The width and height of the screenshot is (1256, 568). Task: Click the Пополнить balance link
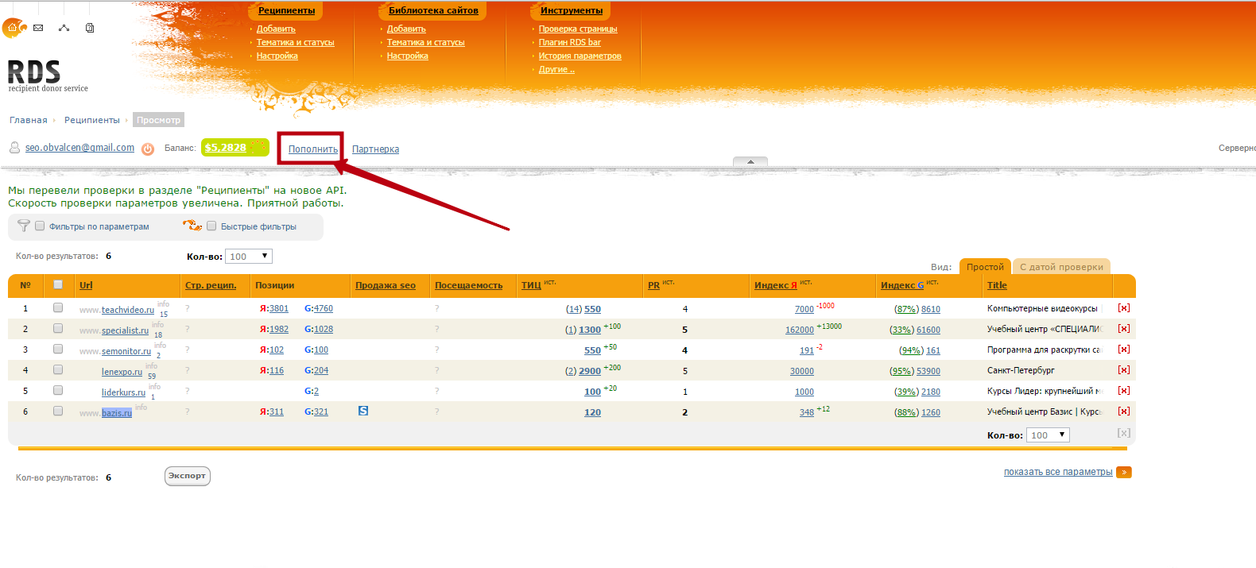pos(312,149)
